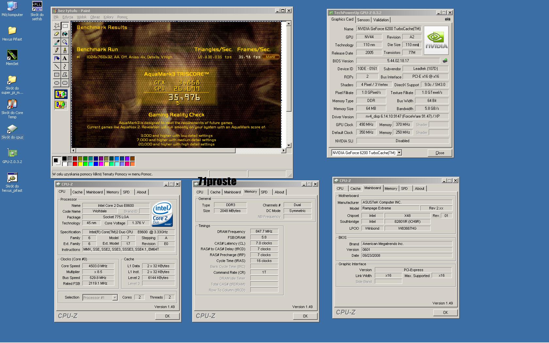Select the Pencil tool in Paint

[x=57, y=50]
